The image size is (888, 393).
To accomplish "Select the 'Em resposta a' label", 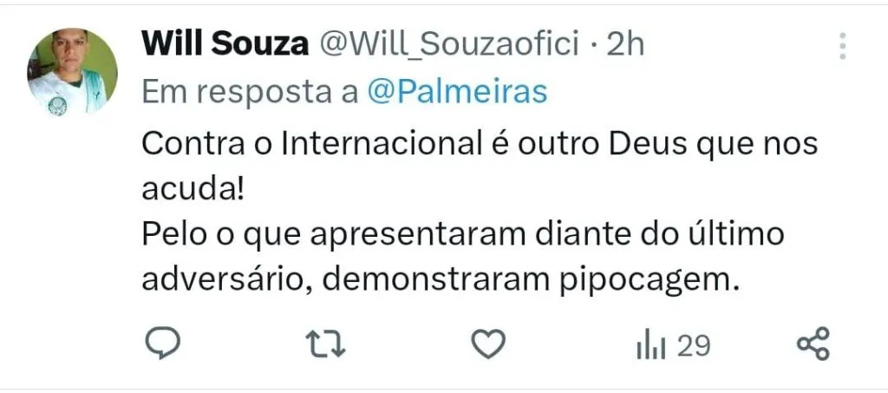I will click(x=250, y=92).
